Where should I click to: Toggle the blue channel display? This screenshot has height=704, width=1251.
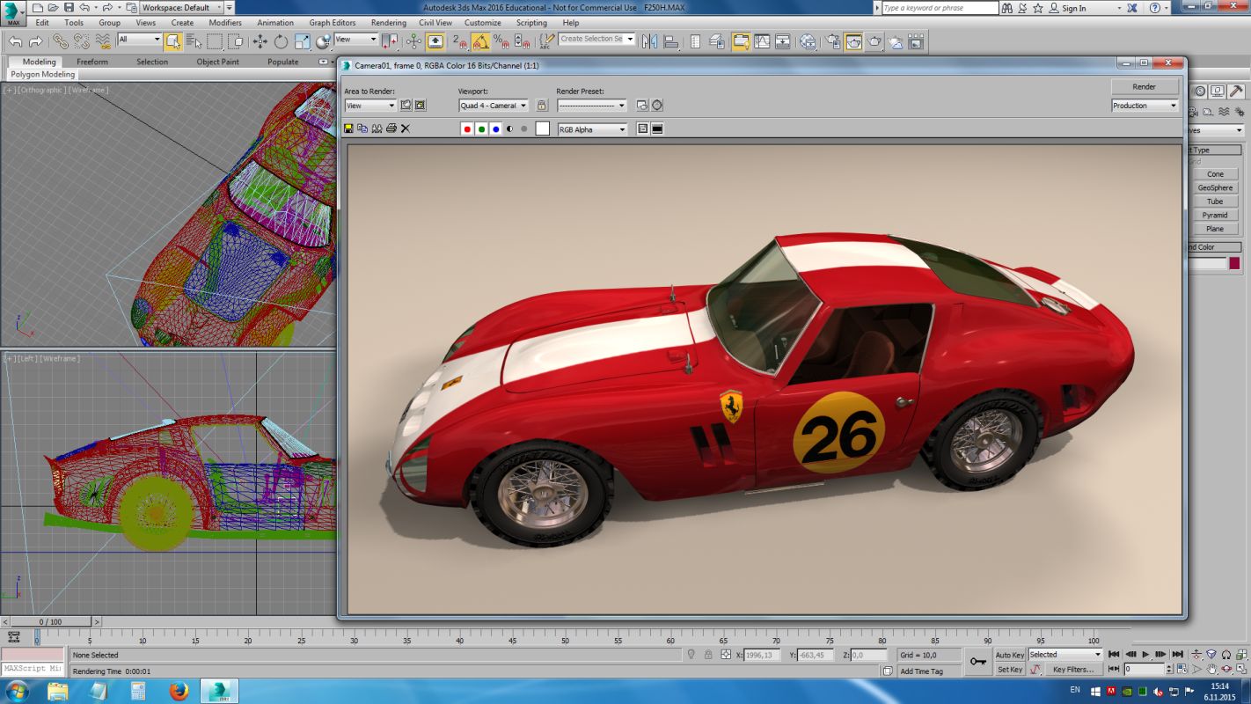click(x=495, y=128)
